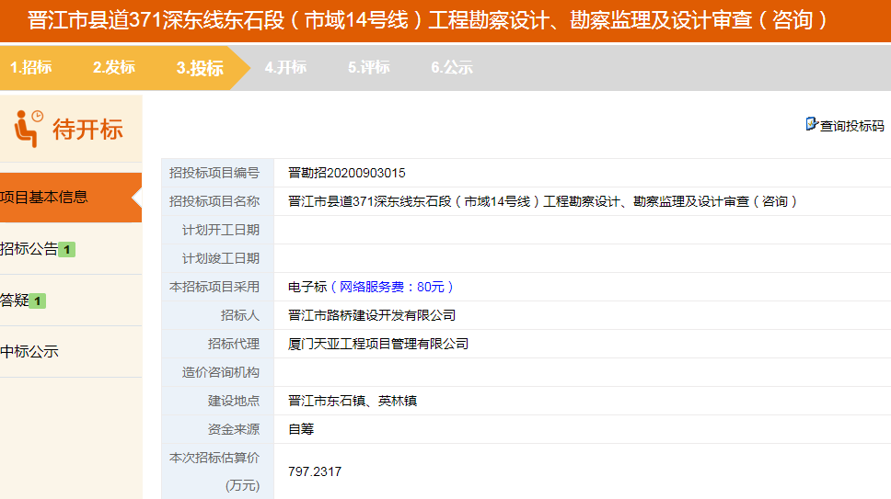
Task: Click the 招标代理 label
Action: pyautogui.click(x=234, y=344)
